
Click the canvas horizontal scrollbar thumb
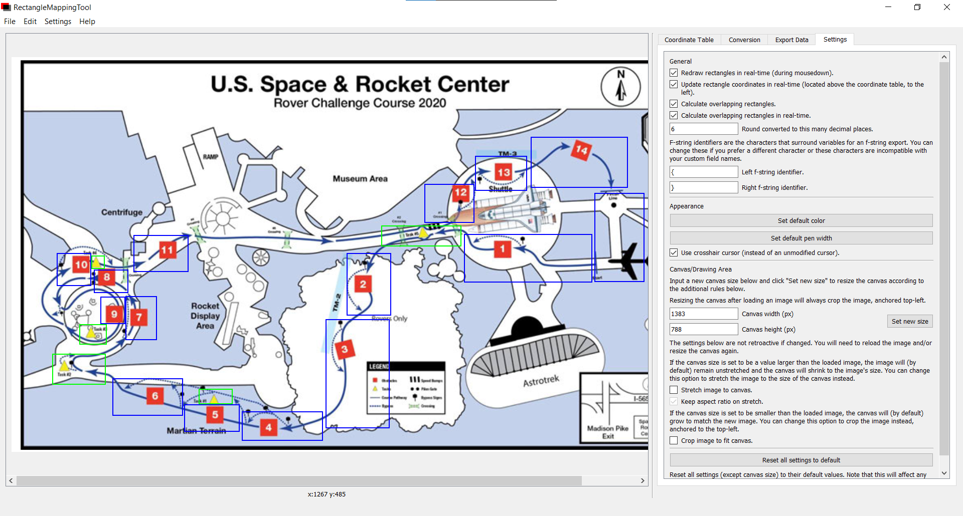coord(299,481)
